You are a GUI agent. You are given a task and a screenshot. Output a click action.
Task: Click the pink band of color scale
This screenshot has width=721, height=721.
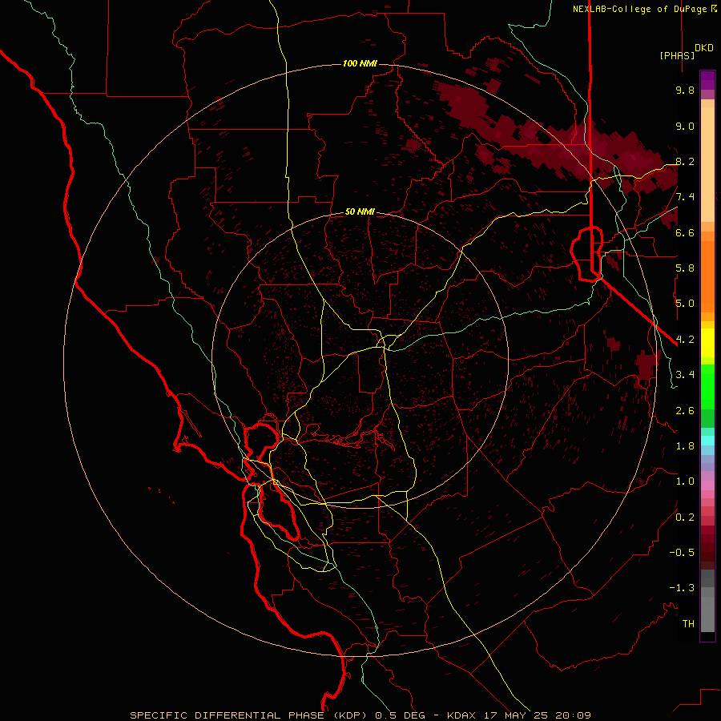[707, 485]
